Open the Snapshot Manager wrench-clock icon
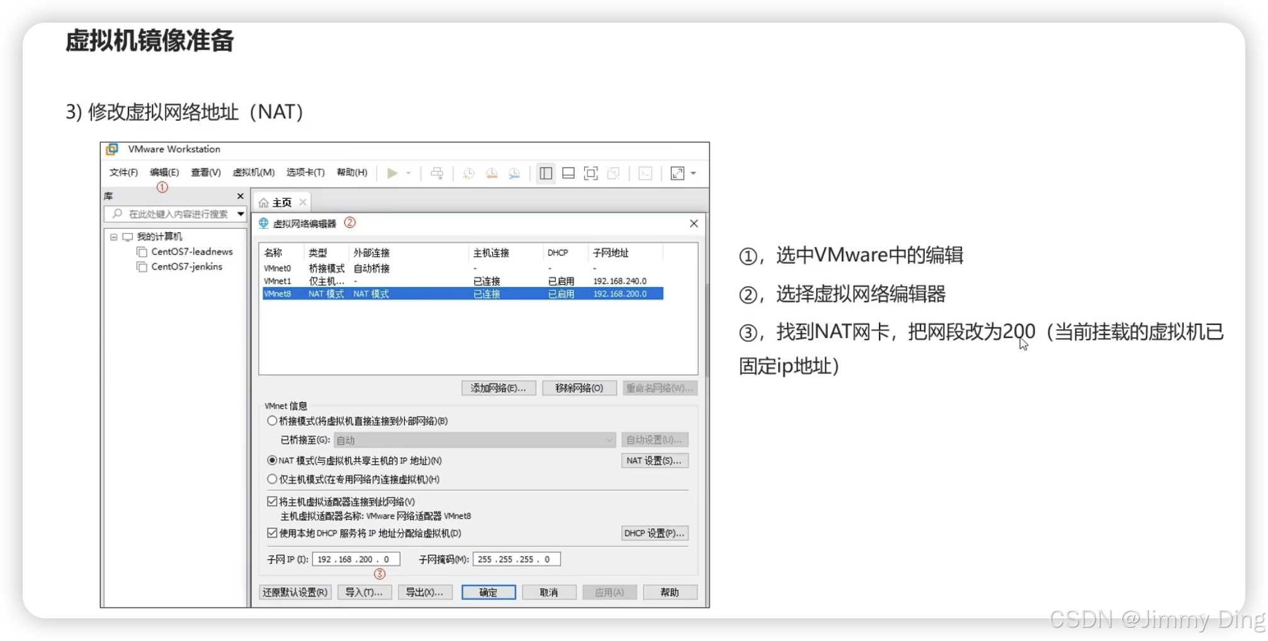 click(x=514, y=173)
